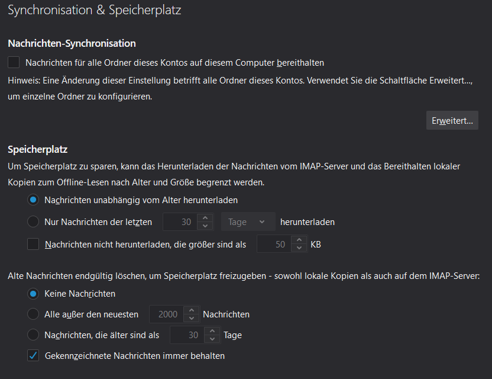Viewport: 492px width, 379px height.
Task: Increase the maximum message size KB value
Action: pos(299,240)
